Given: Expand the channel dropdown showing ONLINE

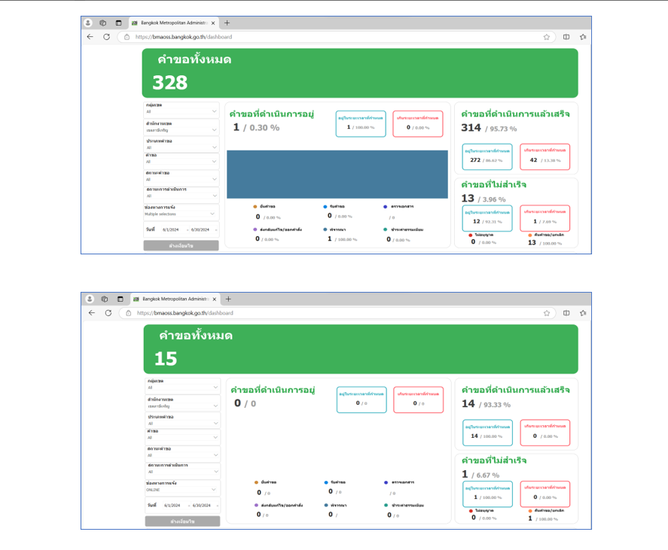Looking at the screenshot, I should point(182,490).
